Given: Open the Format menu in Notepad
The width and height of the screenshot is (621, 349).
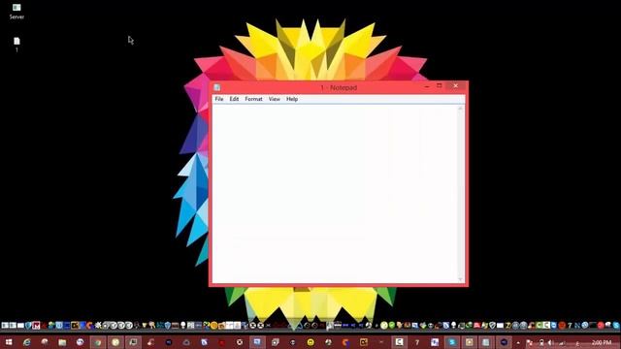Looking at the screenshot, I should pyautogui.click(x=253, y=99).
